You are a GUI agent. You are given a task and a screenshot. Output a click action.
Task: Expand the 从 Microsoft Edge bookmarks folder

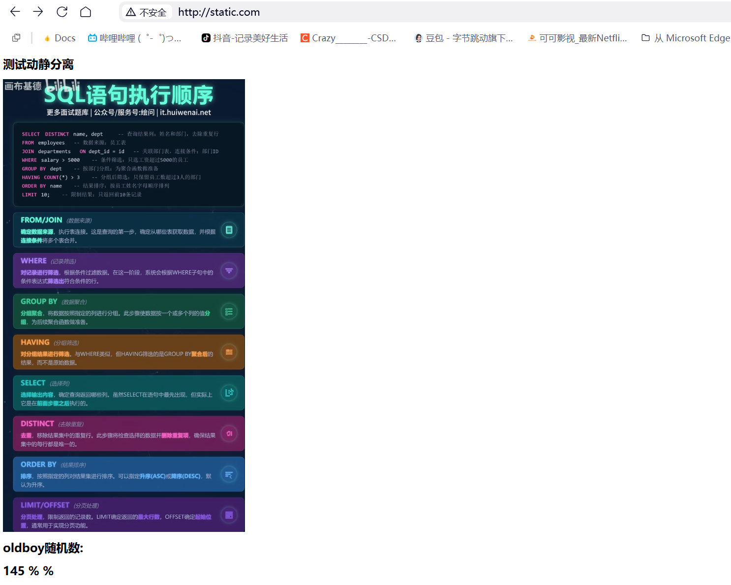pyautogui.click(x=686, y=38)
